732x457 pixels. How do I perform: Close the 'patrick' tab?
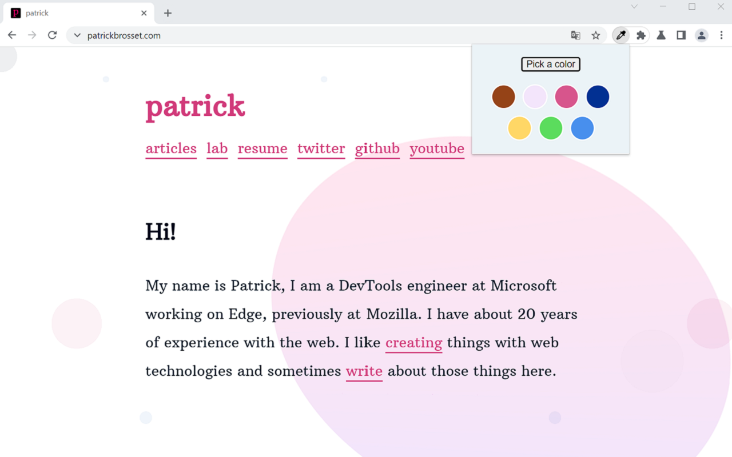tap(144, 13)
